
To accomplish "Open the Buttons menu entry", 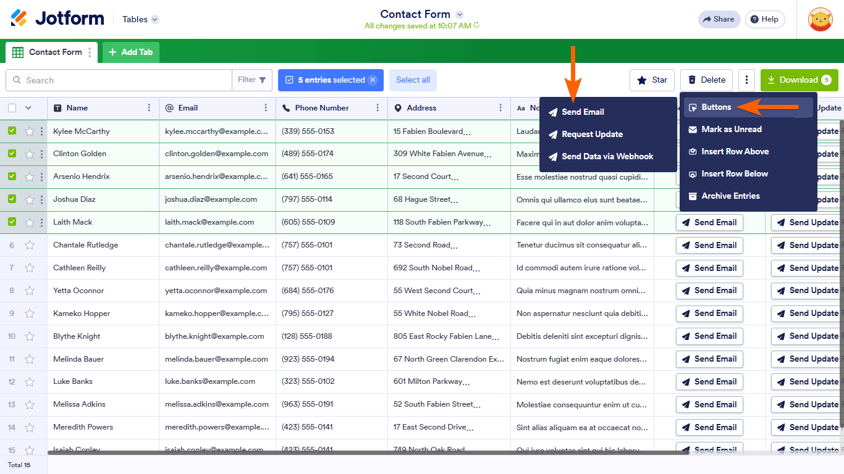I will coord(748,107).
